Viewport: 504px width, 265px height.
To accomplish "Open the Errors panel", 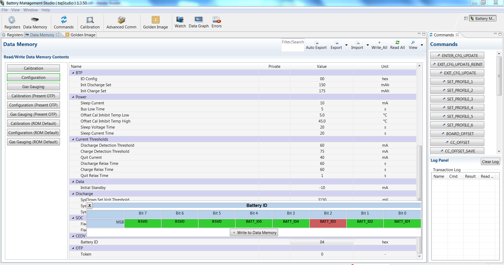I will 216,22.
